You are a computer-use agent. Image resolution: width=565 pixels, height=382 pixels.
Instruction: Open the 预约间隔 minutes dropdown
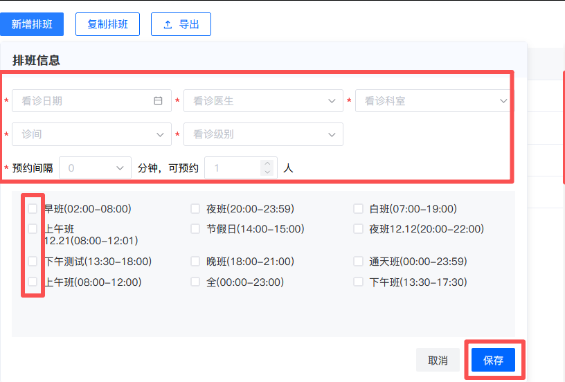click(x=96, y=168)
